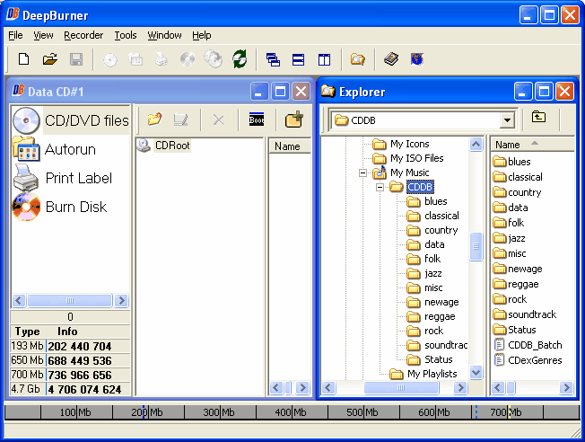Select My Icons folder in the tree
The width and height of the screenshot is (585, 442).
coord(410,144)
